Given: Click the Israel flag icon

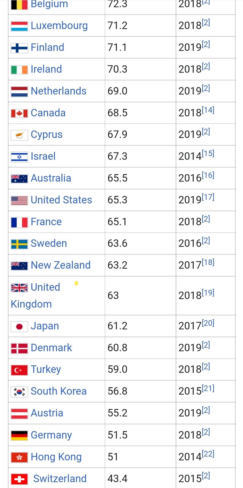Looking at the screenshot, I should click(x=19, y=157).
